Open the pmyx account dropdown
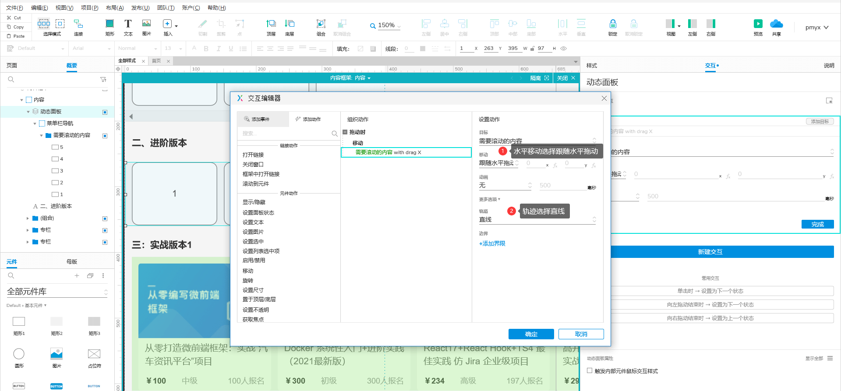Image resolution: width=841 pixels, height=391 pixels. click(817, 27)
